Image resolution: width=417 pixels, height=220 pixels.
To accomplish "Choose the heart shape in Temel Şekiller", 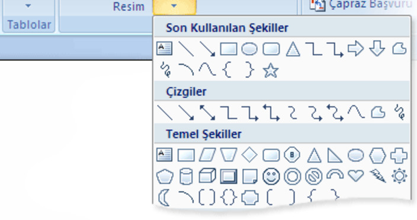I will (x=356, y=176).
